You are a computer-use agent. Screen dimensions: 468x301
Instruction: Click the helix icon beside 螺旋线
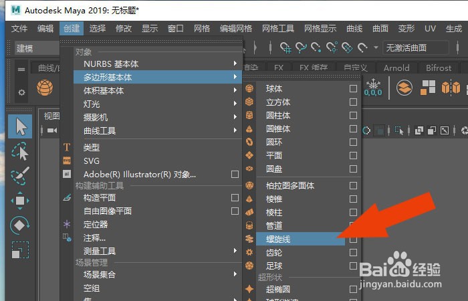249,239
